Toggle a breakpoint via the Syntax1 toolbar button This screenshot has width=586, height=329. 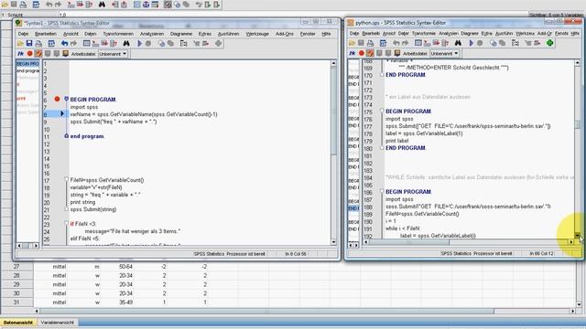click(30, 54)
